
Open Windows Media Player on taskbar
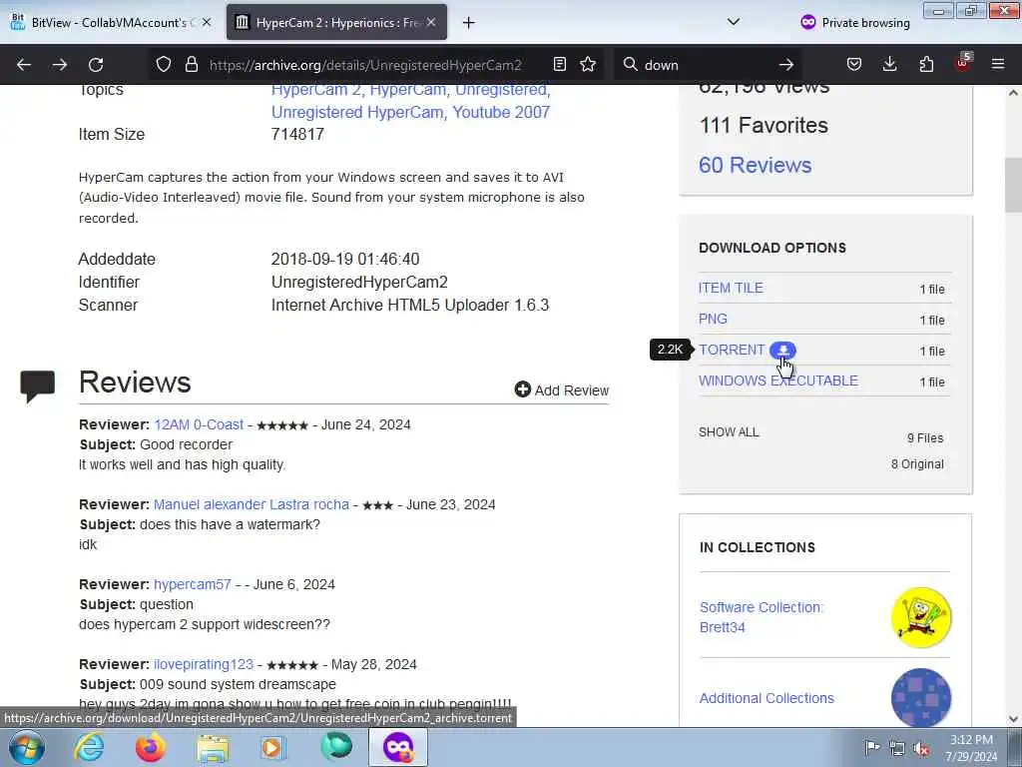(273, 747)
